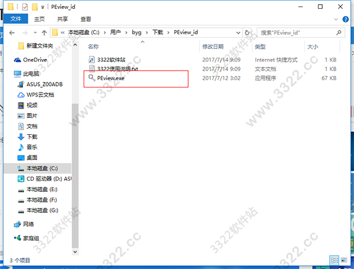Switch to the 查看 ribbon tab
The width and height of the screenshot is (354, 269).
click(86, 19)
